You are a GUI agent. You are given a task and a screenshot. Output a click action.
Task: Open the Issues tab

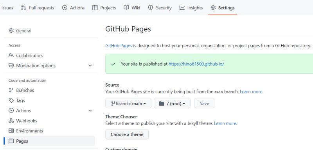click(7, 8)
